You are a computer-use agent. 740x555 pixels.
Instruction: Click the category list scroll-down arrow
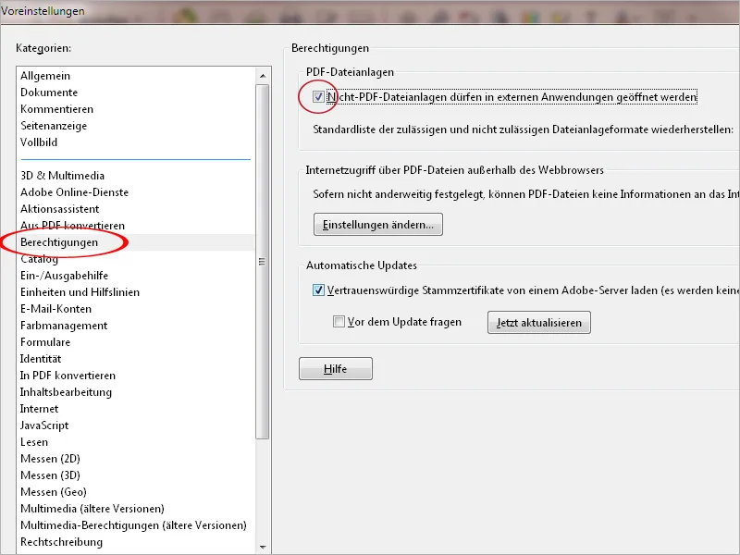pyautogui.click(x=263, y=547)
